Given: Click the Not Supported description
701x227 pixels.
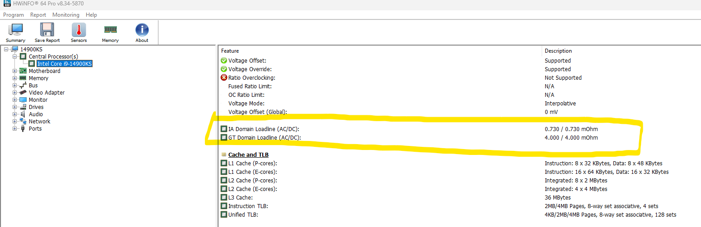Looking at the screenshot, I should pyautogui.click(x=563, y=77).
